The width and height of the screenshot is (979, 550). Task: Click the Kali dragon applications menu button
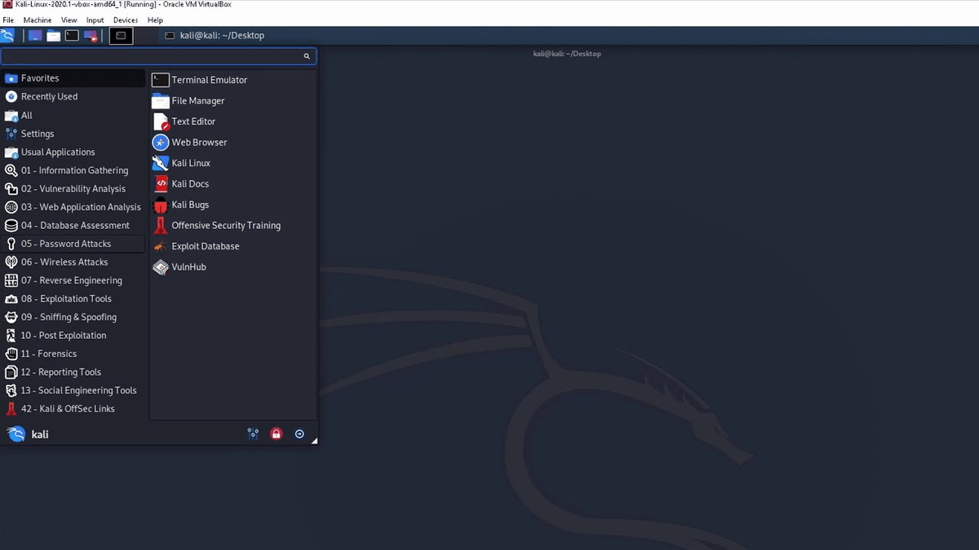(x=8, y=35)
